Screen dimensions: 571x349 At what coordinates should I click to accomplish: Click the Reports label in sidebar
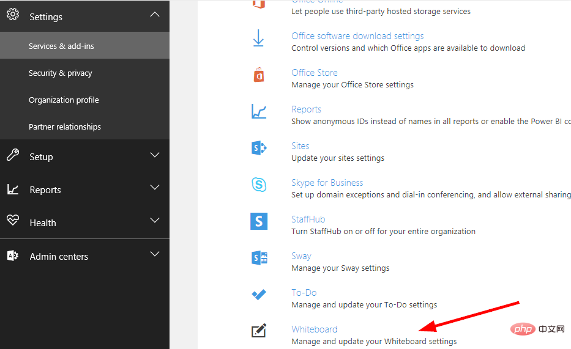(45, 190)
